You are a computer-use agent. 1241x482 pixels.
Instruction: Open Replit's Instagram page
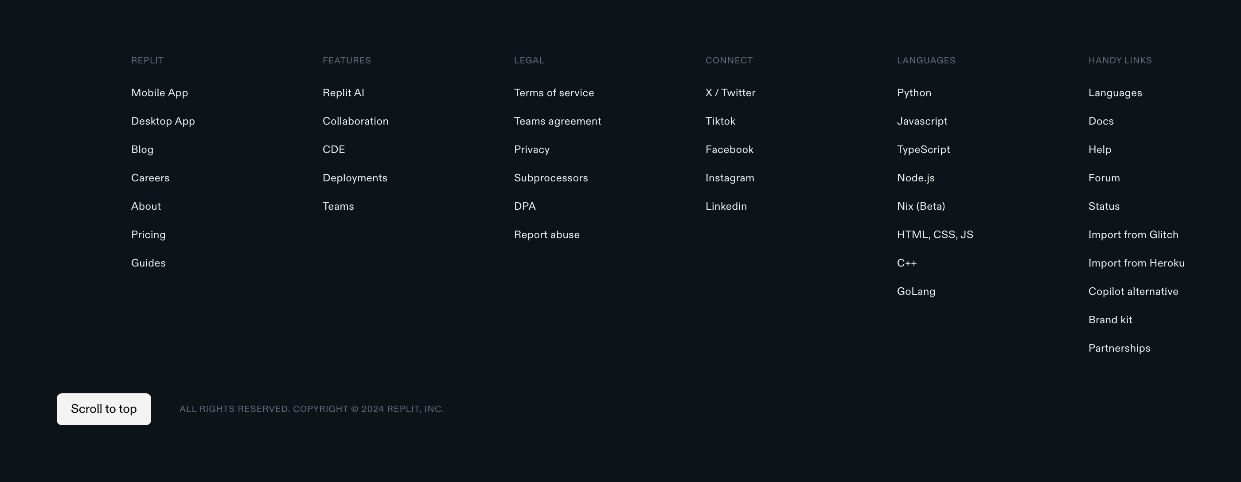point(730,177)
